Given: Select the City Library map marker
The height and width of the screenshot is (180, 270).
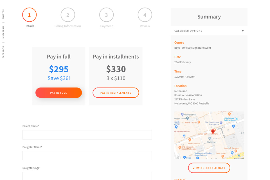Looking at the screenshot, I should click(x=210, y=138).
